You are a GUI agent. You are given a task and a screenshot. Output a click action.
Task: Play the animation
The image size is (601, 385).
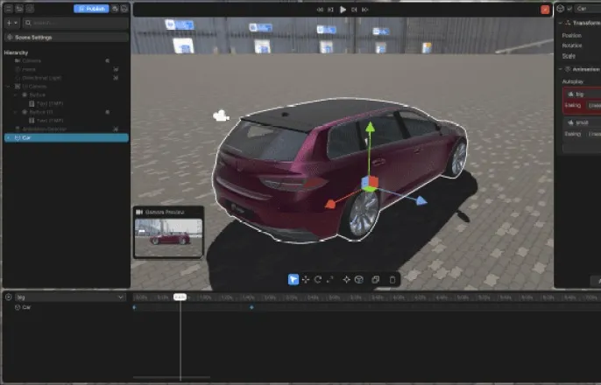pos(343,10)
